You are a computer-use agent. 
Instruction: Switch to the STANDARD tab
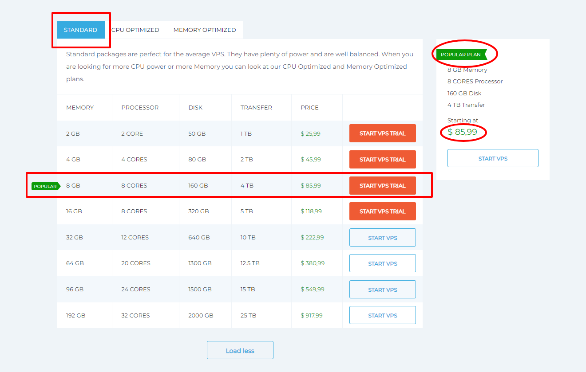[81, 30]
